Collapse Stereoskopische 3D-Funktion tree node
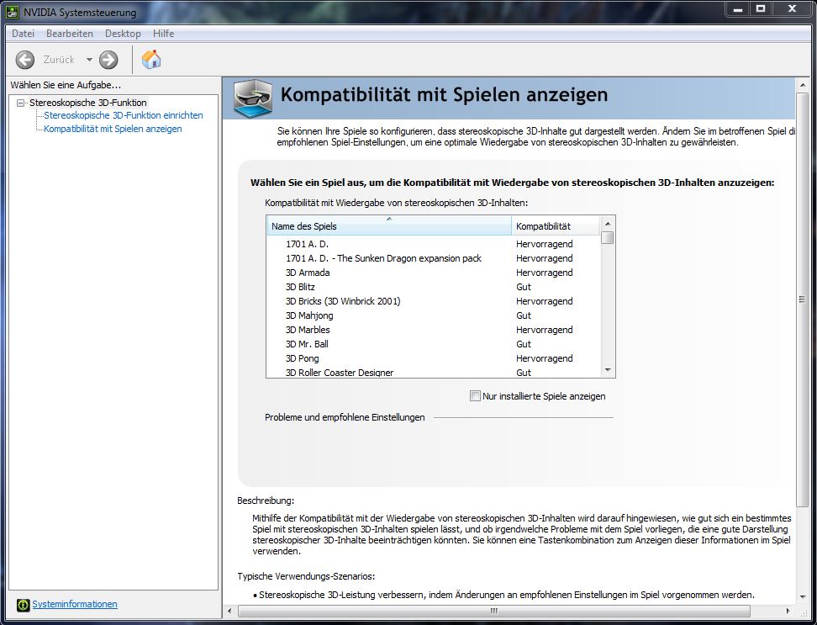 tap(20, 103)
